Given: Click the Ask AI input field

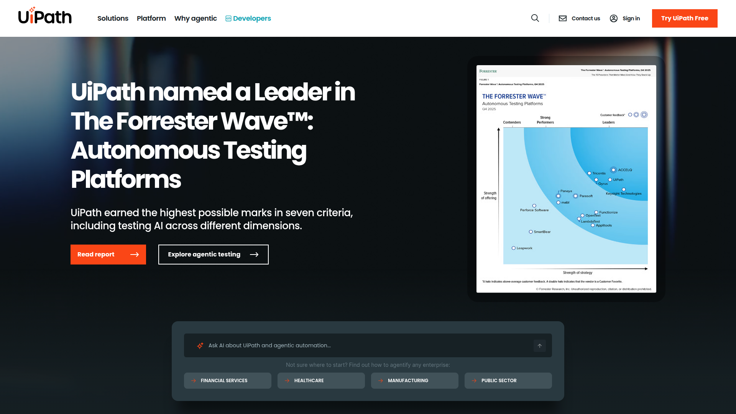Looking at the screenshot, I should click(345, 345).
